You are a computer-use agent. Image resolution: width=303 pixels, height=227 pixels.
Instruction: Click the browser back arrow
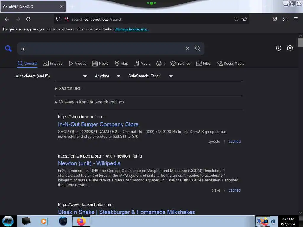click(7, 19)
